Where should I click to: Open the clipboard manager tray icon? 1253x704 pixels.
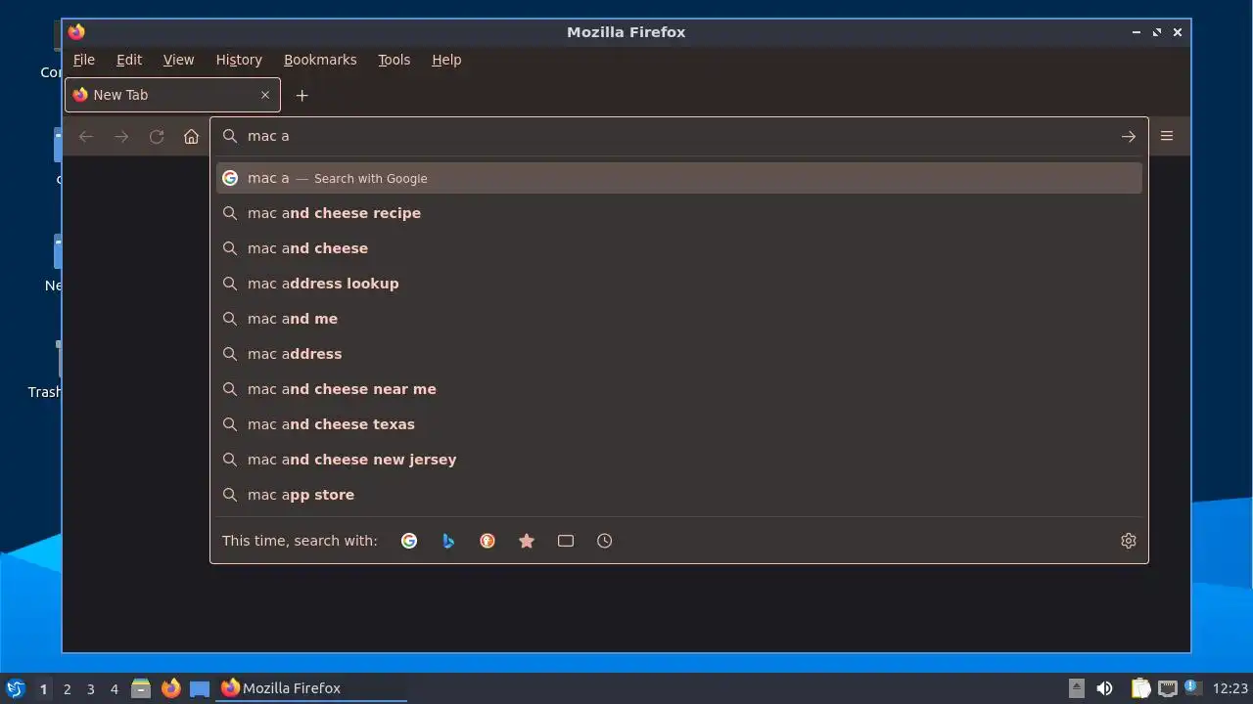click(x=1140, y=688)
